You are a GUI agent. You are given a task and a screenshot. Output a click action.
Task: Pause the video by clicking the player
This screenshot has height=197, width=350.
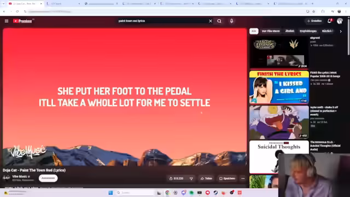point(125,97)
